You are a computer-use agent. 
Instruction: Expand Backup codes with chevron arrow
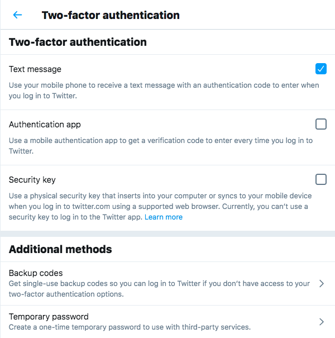[x=322, y=283]
